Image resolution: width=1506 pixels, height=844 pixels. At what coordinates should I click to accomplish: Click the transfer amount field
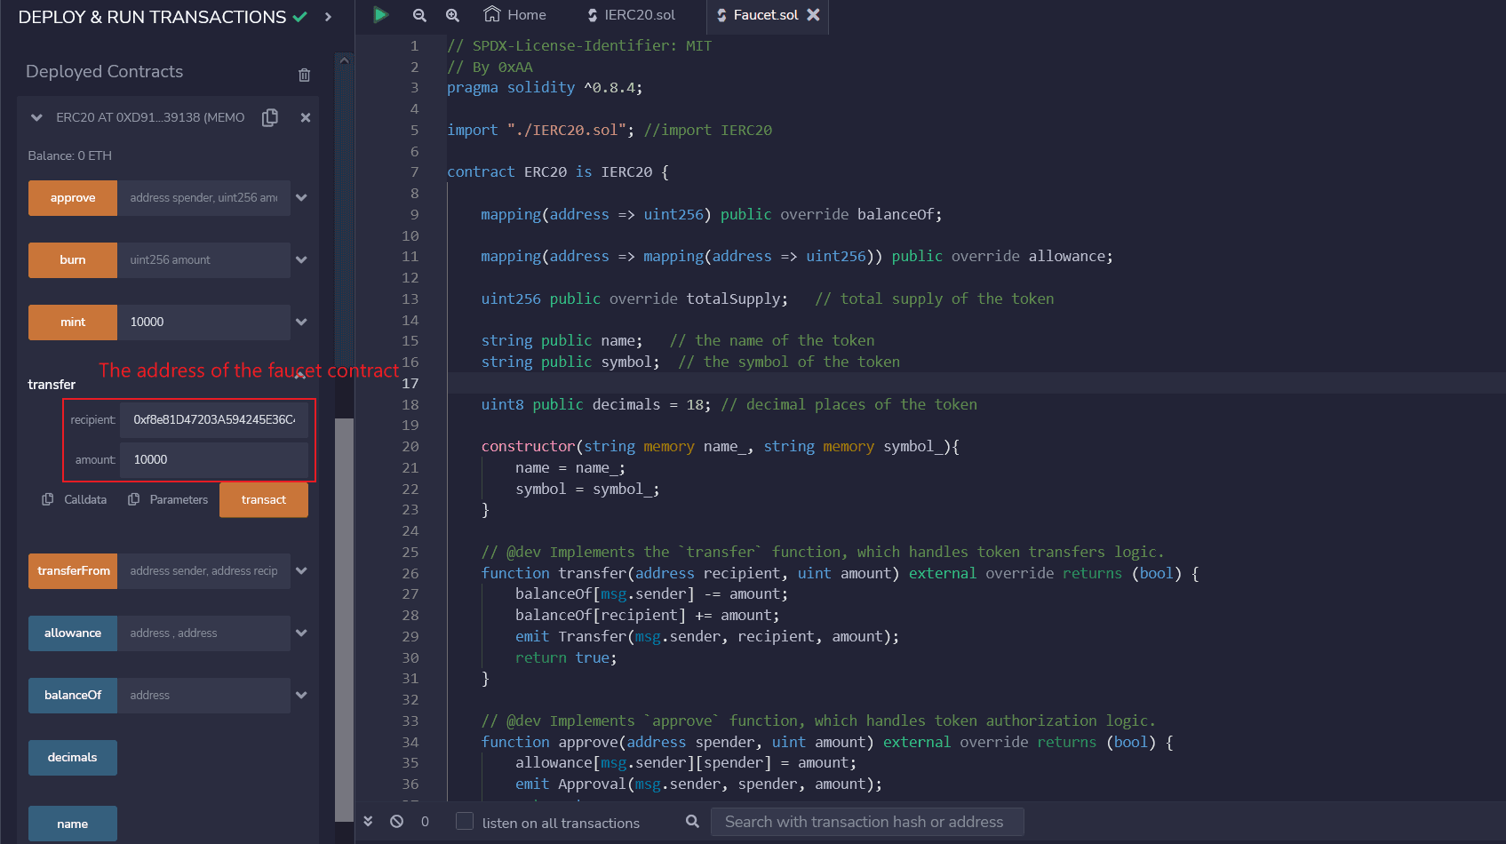[214, 459]
